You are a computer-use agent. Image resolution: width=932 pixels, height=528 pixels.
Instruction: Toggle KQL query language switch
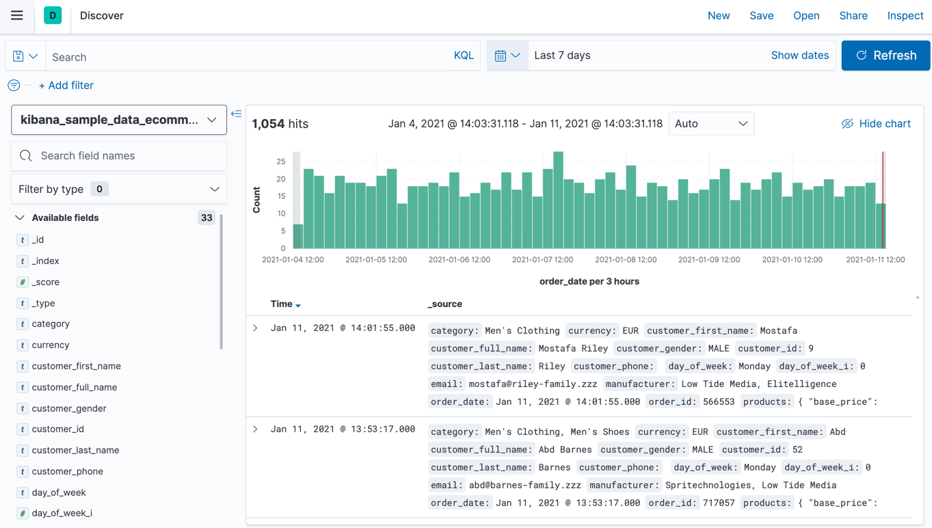464,56
